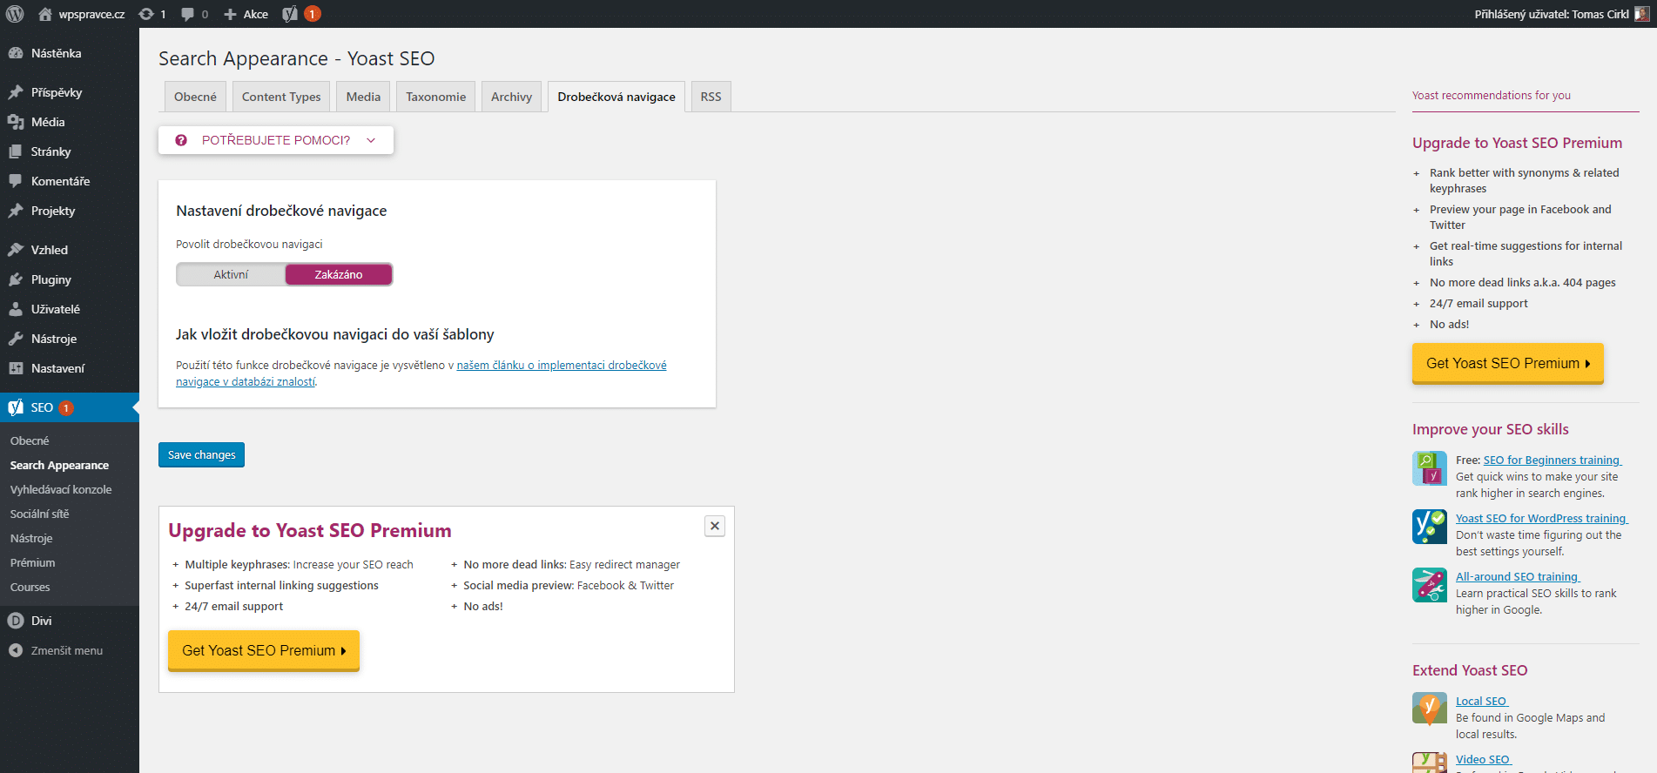Click the Uživatelé person icon

(x=16, y=309)
